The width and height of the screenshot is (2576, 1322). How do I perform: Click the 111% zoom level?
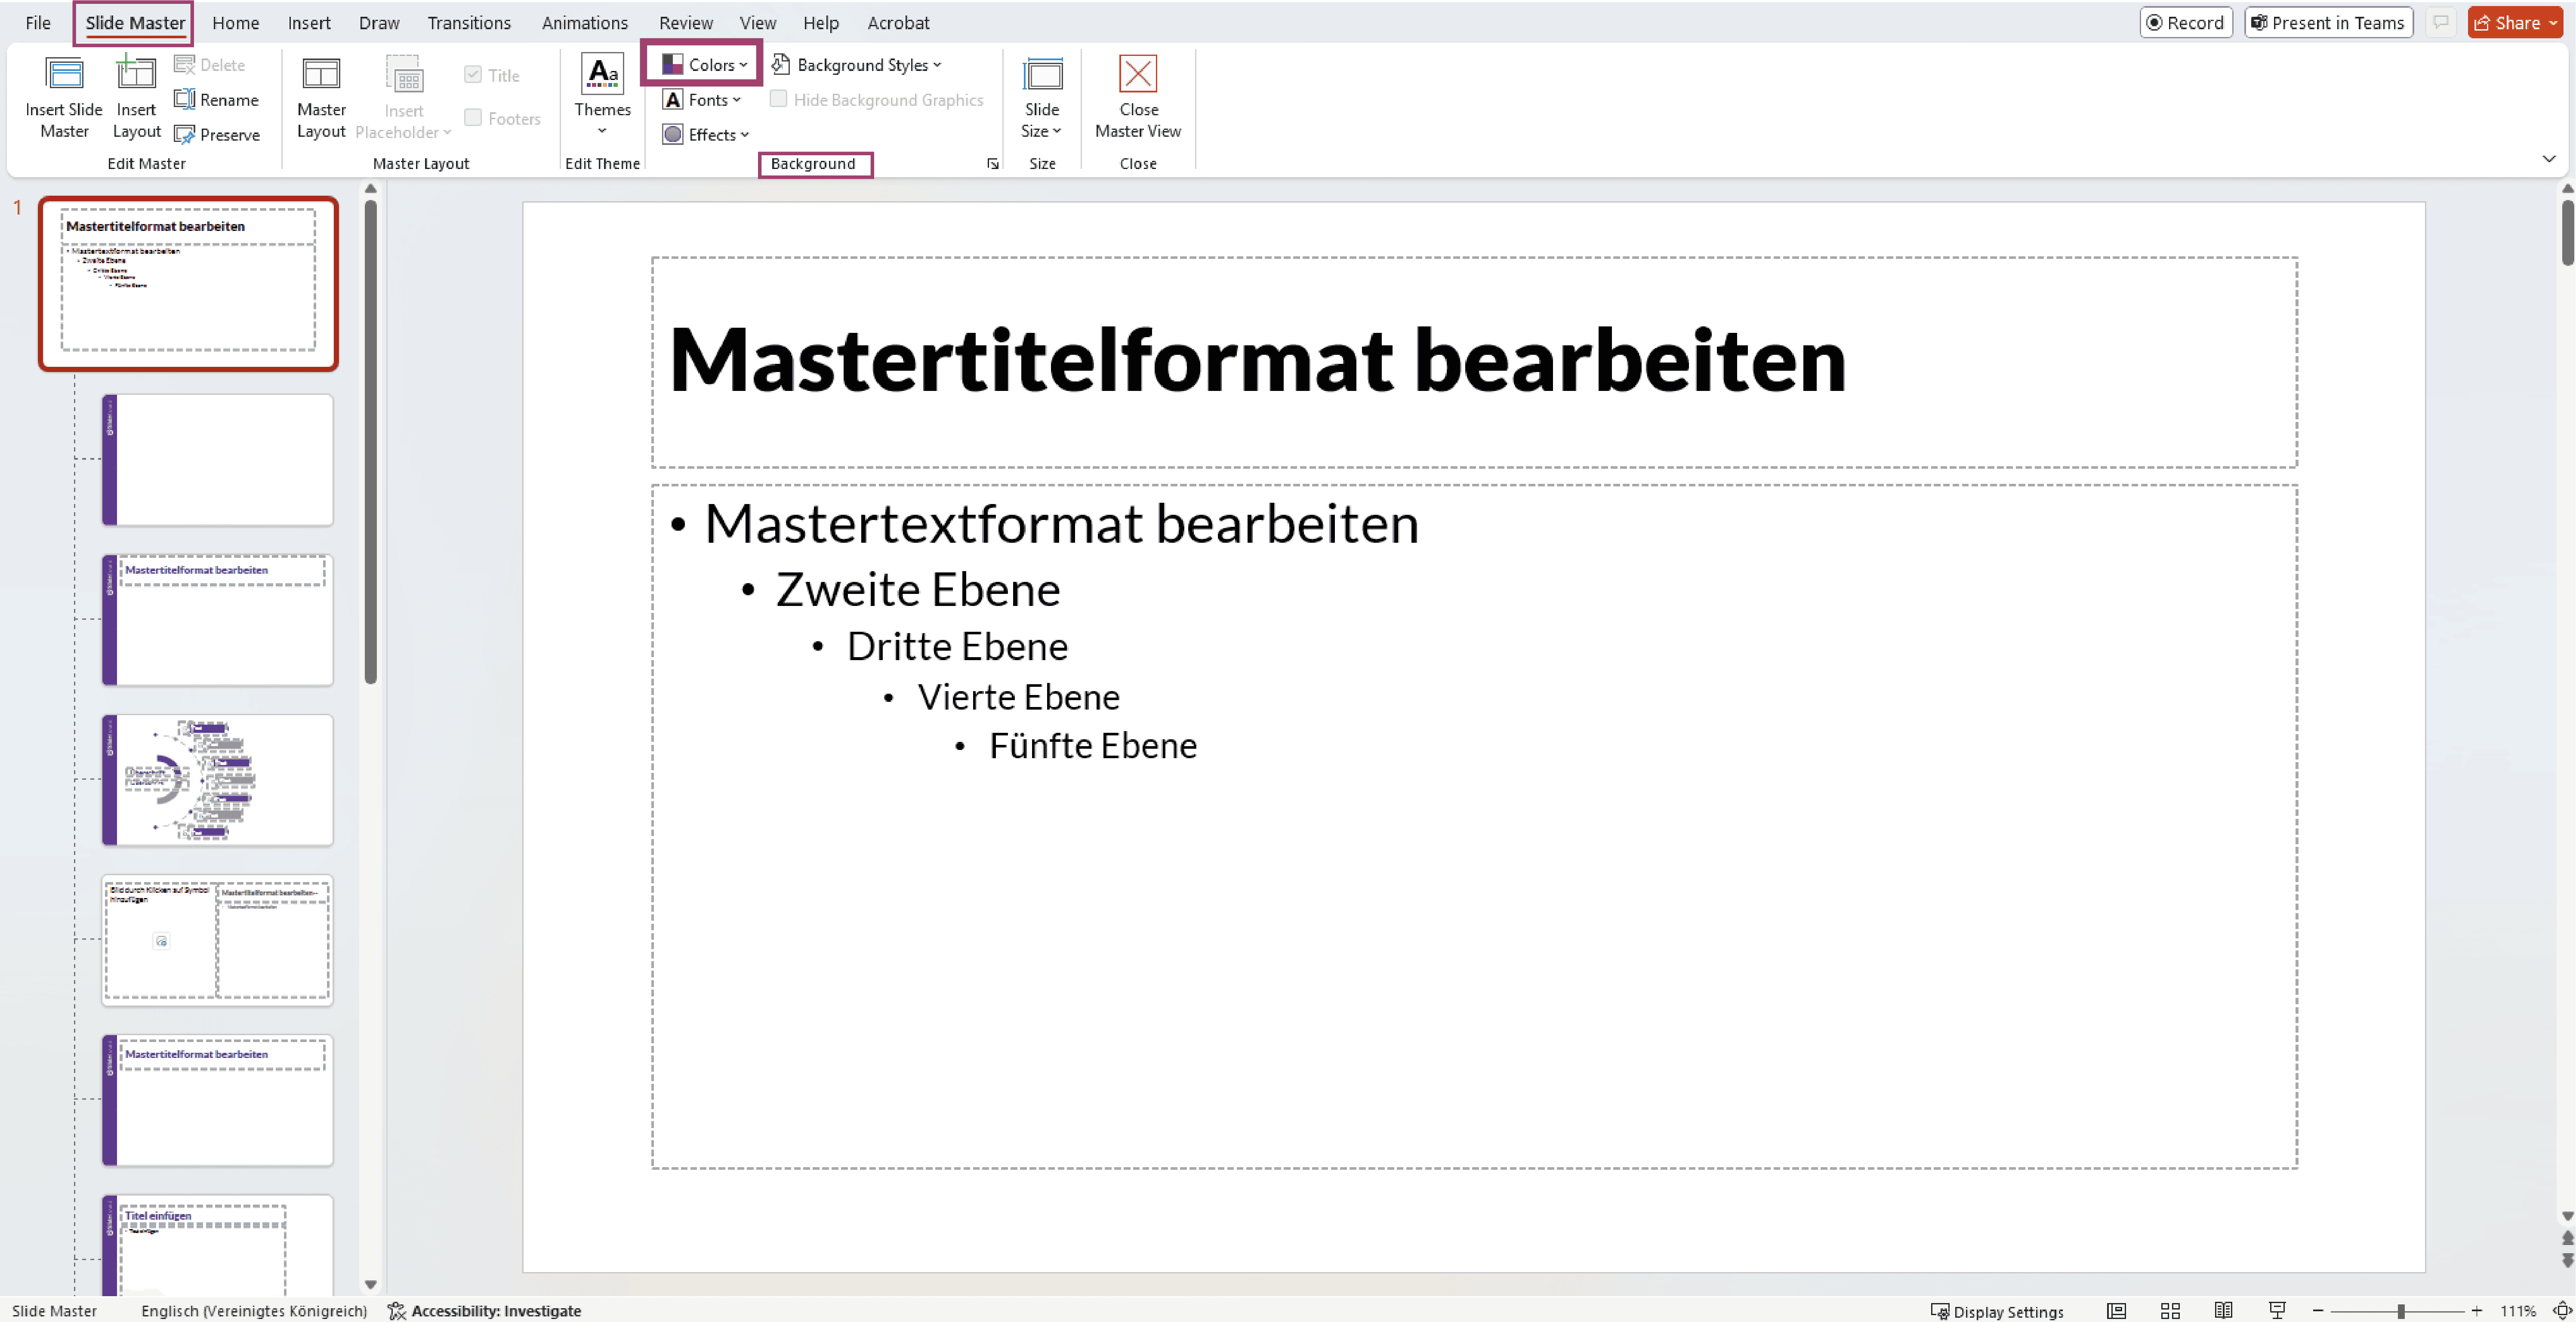point(2517,1311)
